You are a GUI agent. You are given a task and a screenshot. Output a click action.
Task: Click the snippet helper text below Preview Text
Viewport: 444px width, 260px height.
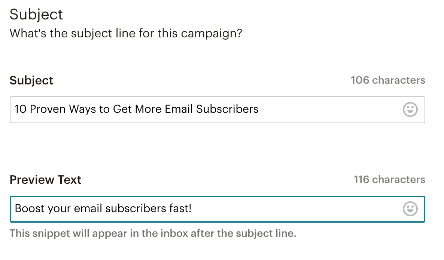click(x=153, y=233)
